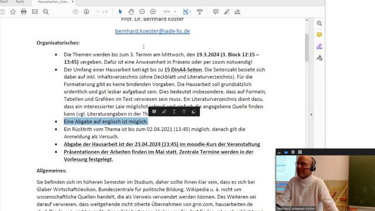Select stacked two-row view in Zoom panel
The image size is (375, 211).
[293, 152]
